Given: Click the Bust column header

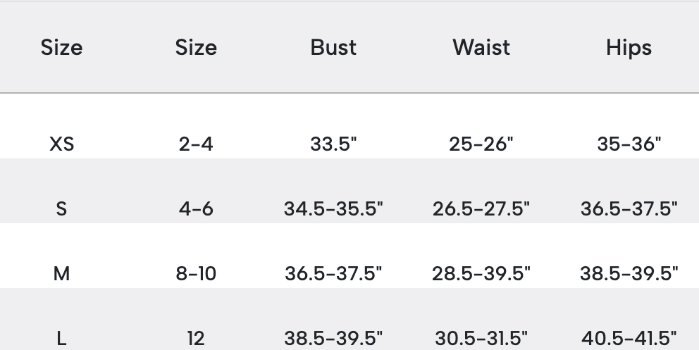Looking at the screenshot, I should click(333, 47).
